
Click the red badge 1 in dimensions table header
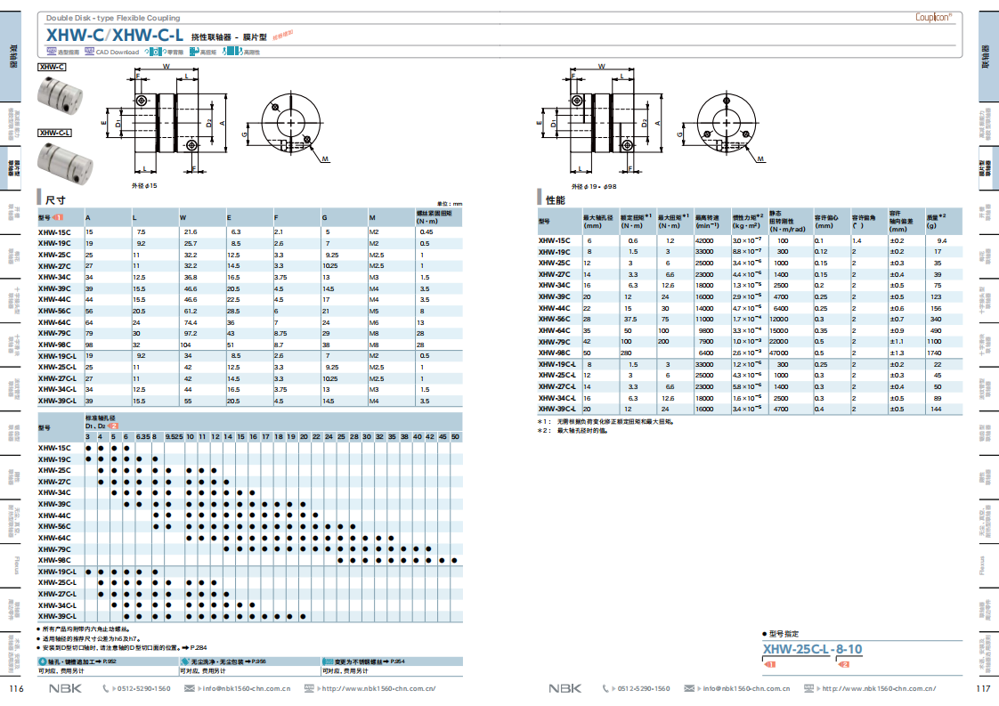point(58,218)
